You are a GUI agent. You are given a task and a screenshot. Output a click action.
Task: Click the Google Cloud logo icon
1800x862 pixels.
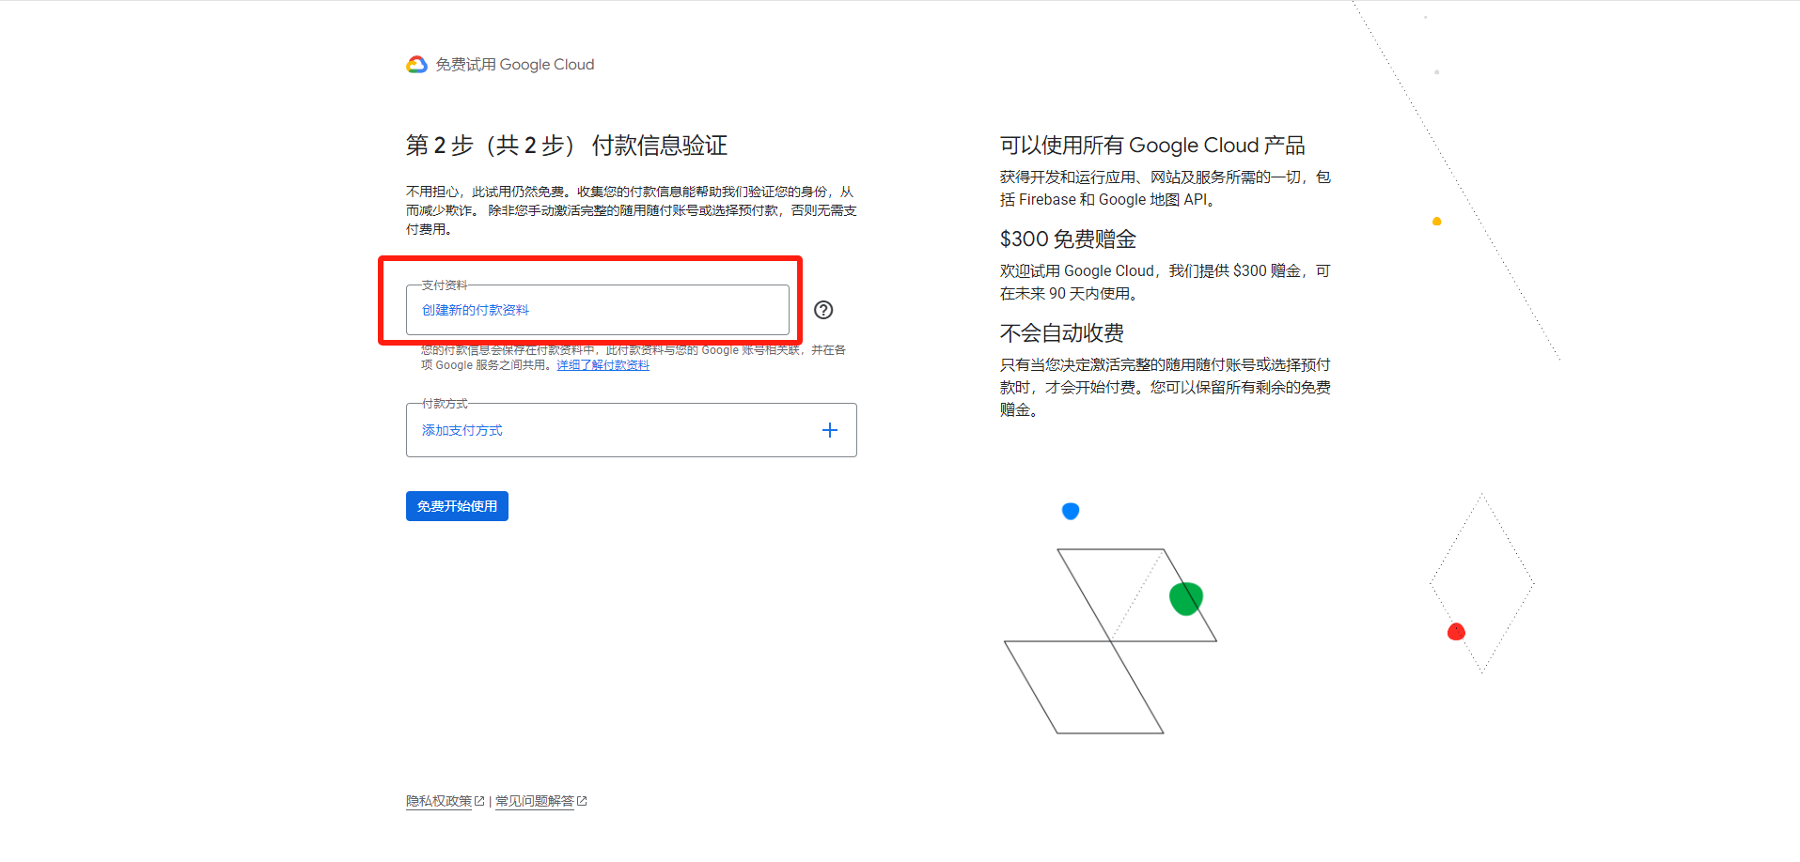click(x=416, y=64)
